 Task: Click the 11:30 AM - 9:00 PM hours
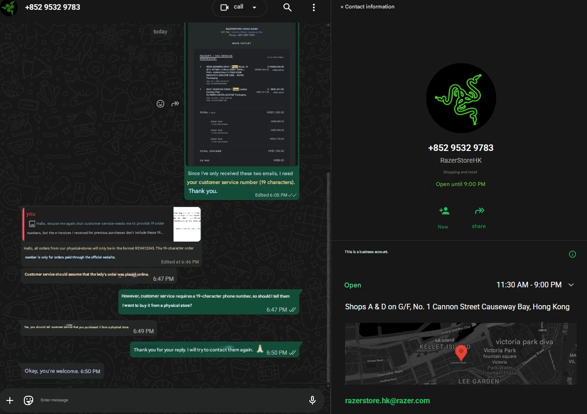coord(529,285)
